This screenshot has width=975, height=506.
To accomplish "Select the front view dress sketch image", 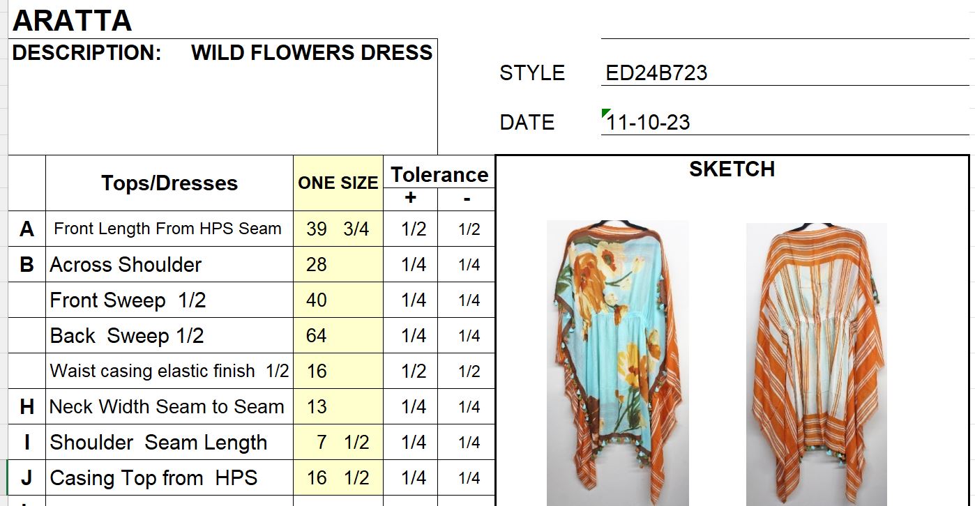I will pos(617,362).
